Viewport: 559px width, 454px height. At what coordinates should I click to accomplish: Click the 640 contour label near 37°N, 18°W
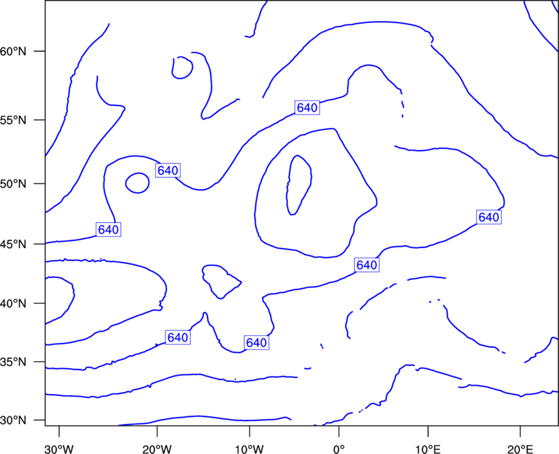(x=177, y=337)
